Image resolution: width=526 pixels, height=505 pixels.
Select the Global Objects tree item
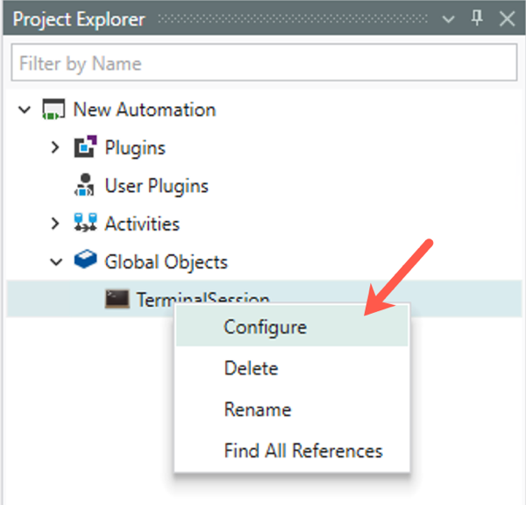166,262
